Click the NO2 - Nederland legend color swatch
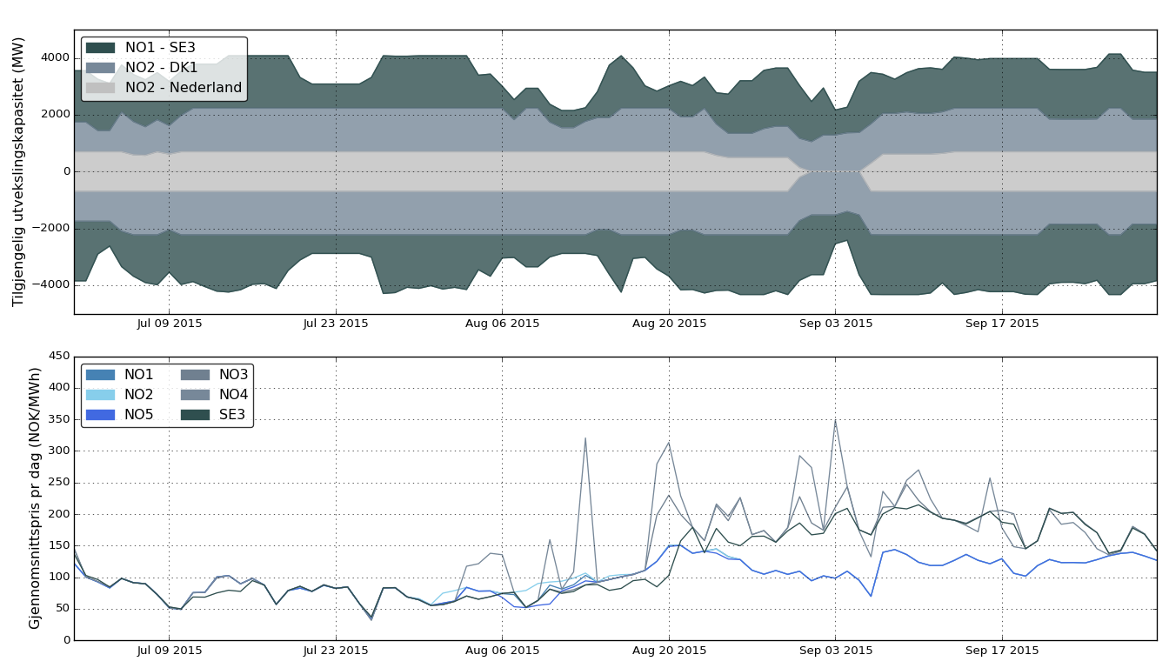The image size is (1169, 668). pos(100,88)
